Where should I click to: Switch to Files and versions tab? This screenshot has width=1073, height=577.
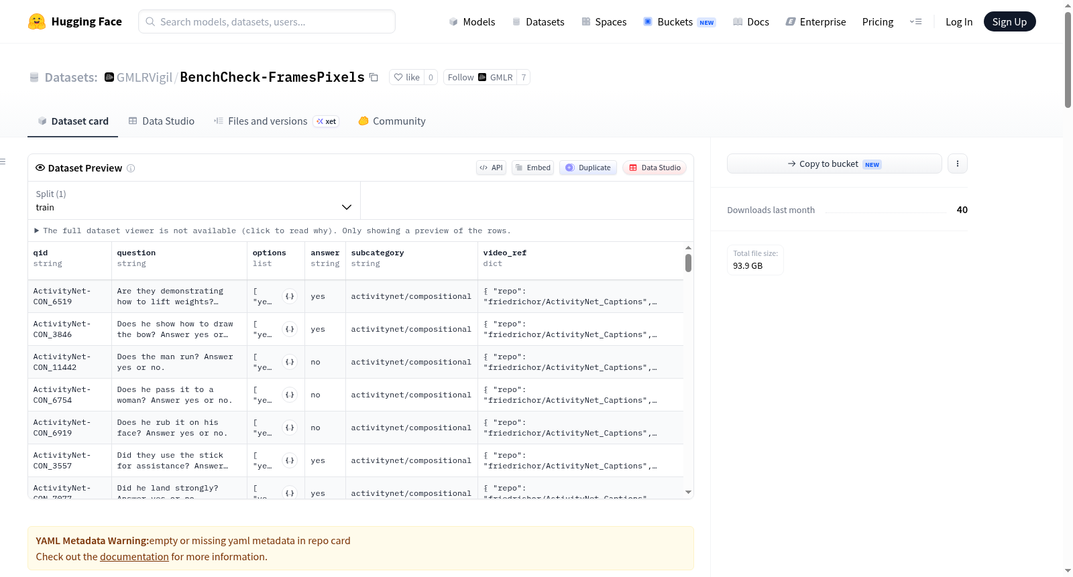(x=276, y=121)
